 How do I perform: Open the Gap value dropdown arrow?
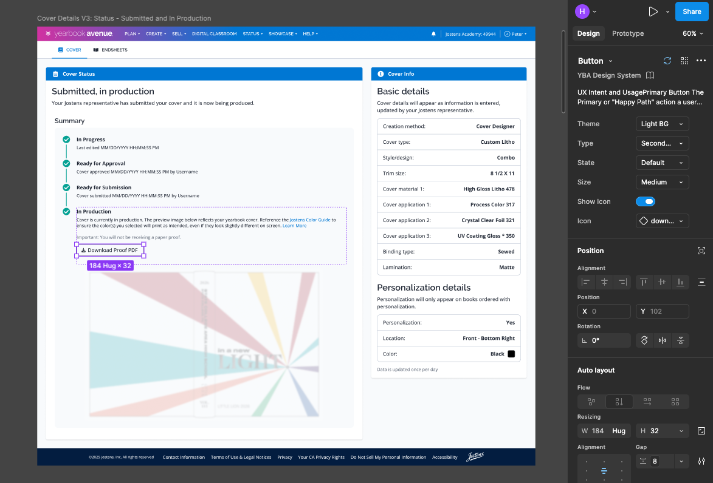click(x=681, y=461)
